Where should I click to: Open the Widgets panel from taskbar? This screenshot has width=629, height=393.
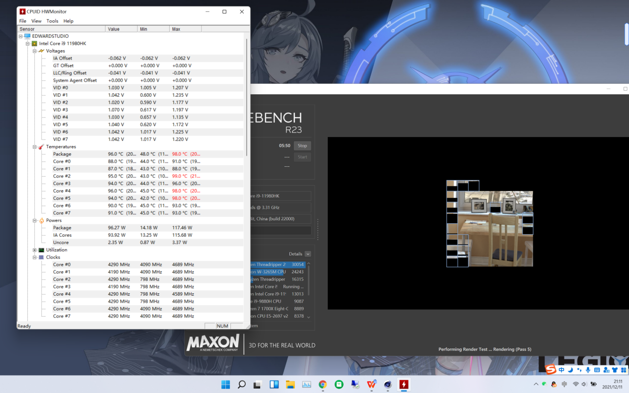click(x=274, y=384)
